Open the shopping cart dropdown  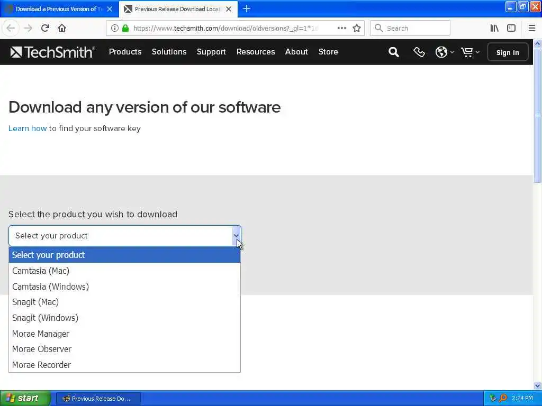470,52
